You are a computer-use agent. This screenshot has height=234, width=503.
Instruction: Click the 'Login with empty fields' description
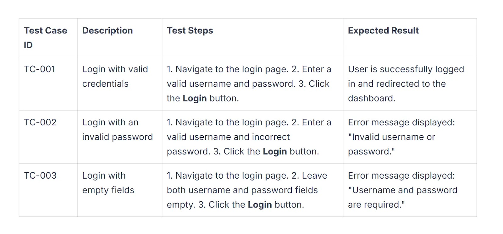point(108,183)
